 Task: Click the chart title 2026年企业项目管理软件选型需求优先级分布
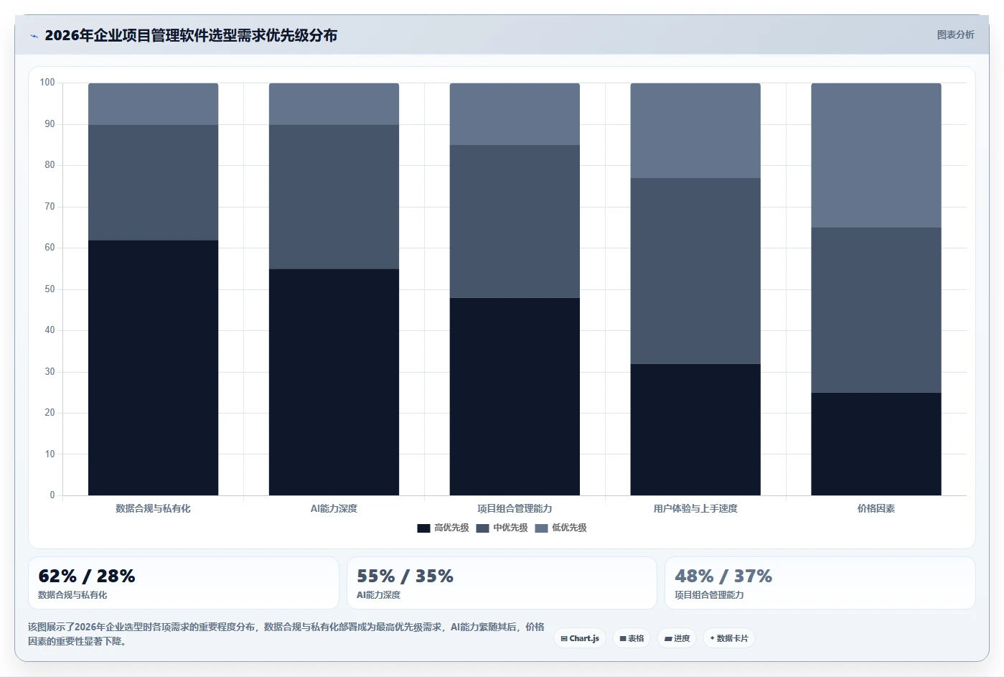coord(191,35)
